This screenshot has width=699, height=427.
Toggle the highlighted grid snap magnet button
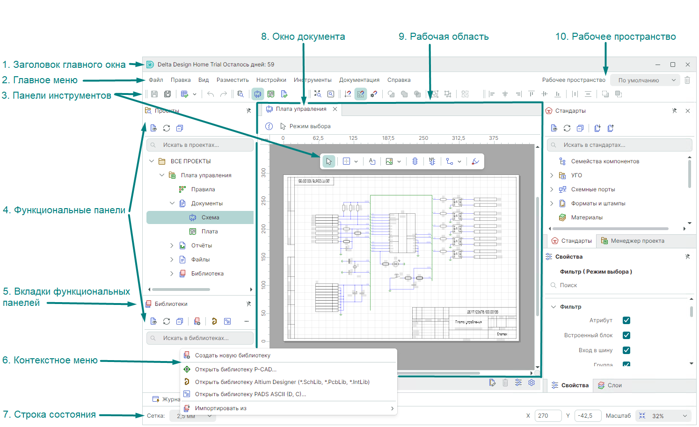coord(361,94)
